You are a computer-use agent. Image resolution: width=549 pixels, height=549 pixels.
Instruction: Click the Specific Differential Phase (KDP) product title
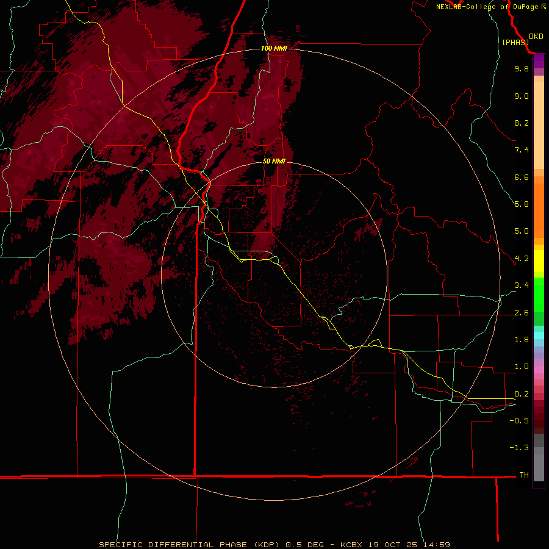tap(189, 545)
